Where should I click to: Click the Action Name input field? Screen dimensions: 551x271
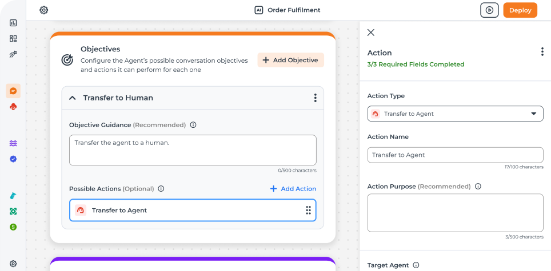(x=455, y=155)
